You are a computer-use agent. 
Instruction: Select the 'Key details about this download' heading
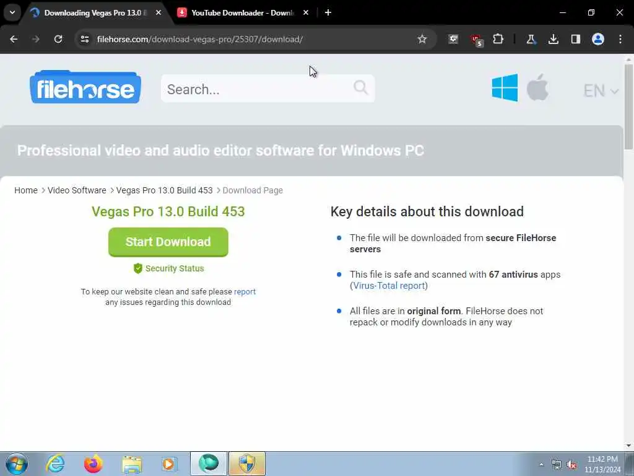(x=427, y=211)
